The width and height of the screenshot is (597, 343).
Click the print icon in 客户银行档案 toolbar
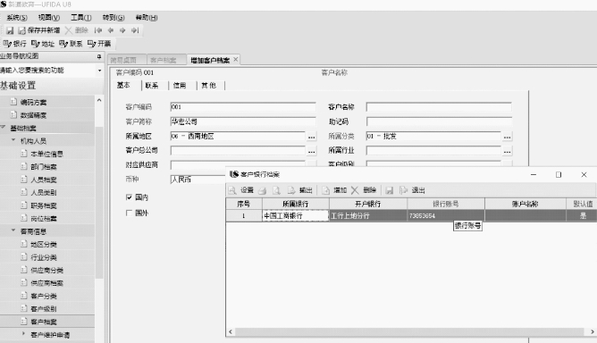tap(263, 190)
